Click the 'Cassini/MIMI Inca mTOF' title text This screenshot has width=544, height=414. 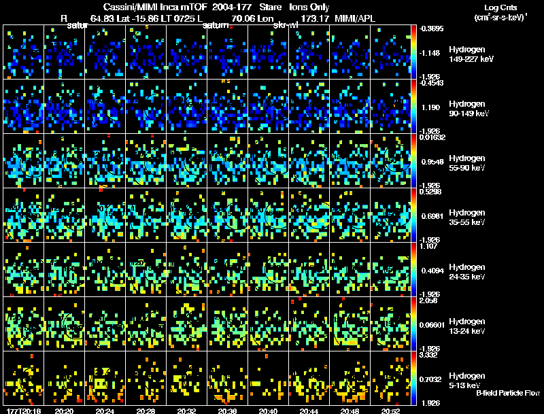click(x=155, y=7)
